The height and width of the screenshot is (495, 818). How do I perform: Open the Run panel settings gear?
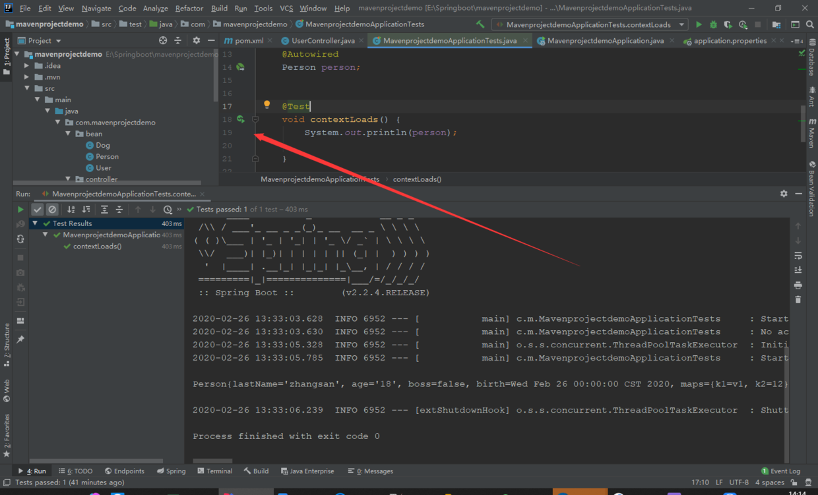784,194
